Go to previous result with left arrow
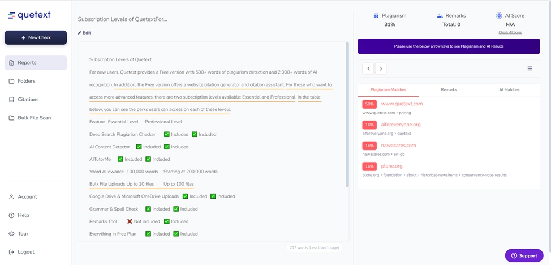The width and height of the screenshot is (551, 265). (368, 69)
